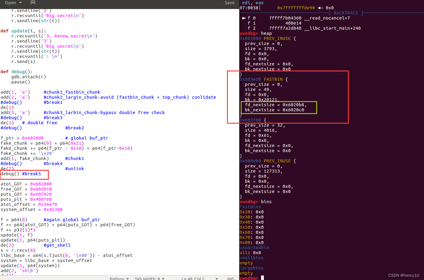Click the 'system_offset = 0x45380' line
This screenshot has height=280, width=424.
31,209
